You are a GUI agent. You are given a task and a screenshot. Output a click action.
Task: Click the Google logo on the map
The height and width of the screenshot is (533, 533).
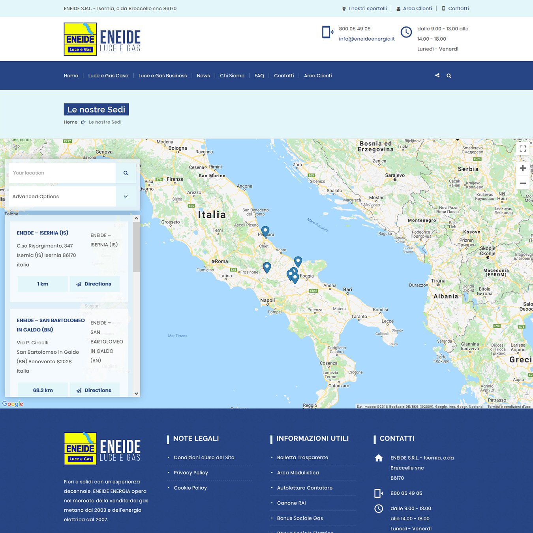pyautogui.click(x=13, y=404)
